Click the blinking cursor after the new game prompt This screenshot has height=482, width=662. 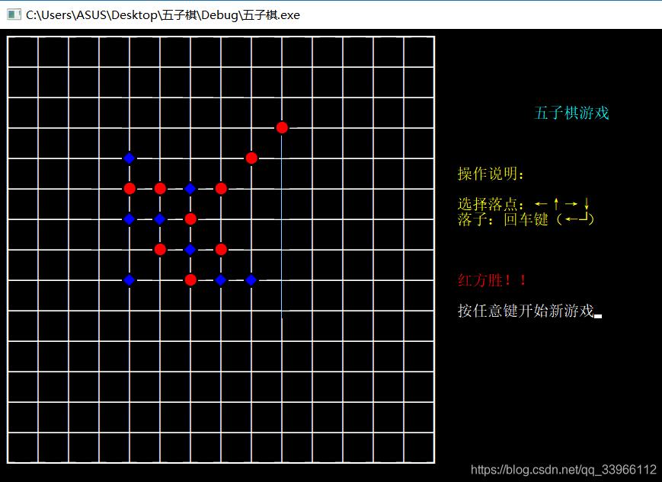tap(598, 315)
